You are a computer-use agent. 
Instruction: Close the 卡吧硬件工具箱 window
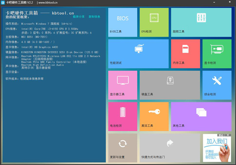point(230,2)
